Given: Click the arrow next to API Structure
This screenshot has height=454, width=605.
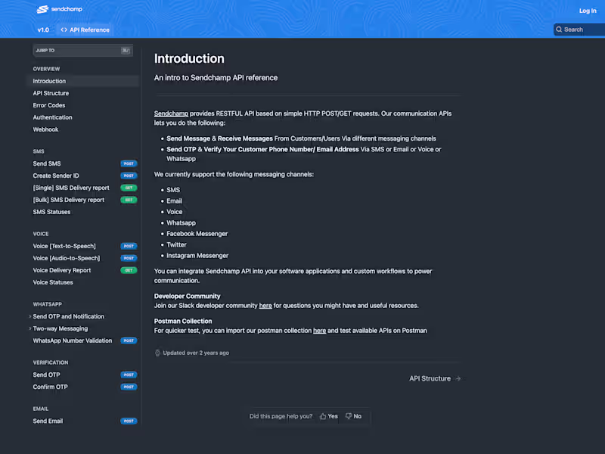Looking at the screenshot, I should click(x=458, y=378).
